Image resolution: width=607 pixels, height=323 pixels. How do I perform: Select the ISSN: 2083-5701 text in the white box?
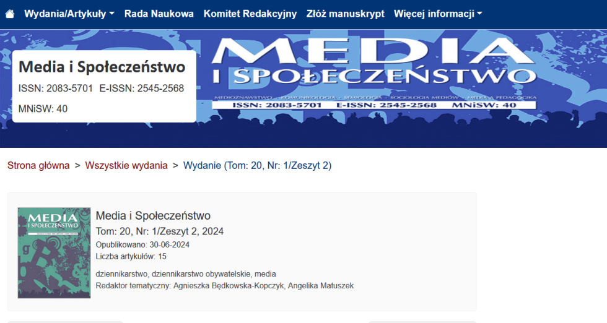[56, 88]
